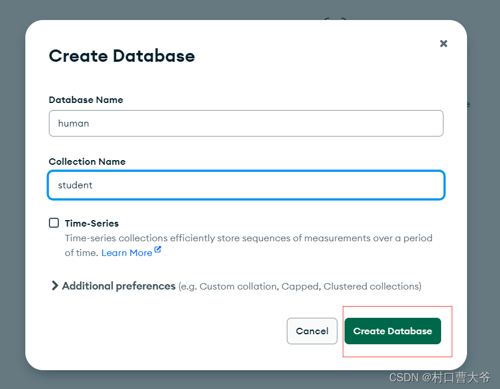
Task: Click the dimmed backdrop left of the dialog
Action: tap(12, 194)
